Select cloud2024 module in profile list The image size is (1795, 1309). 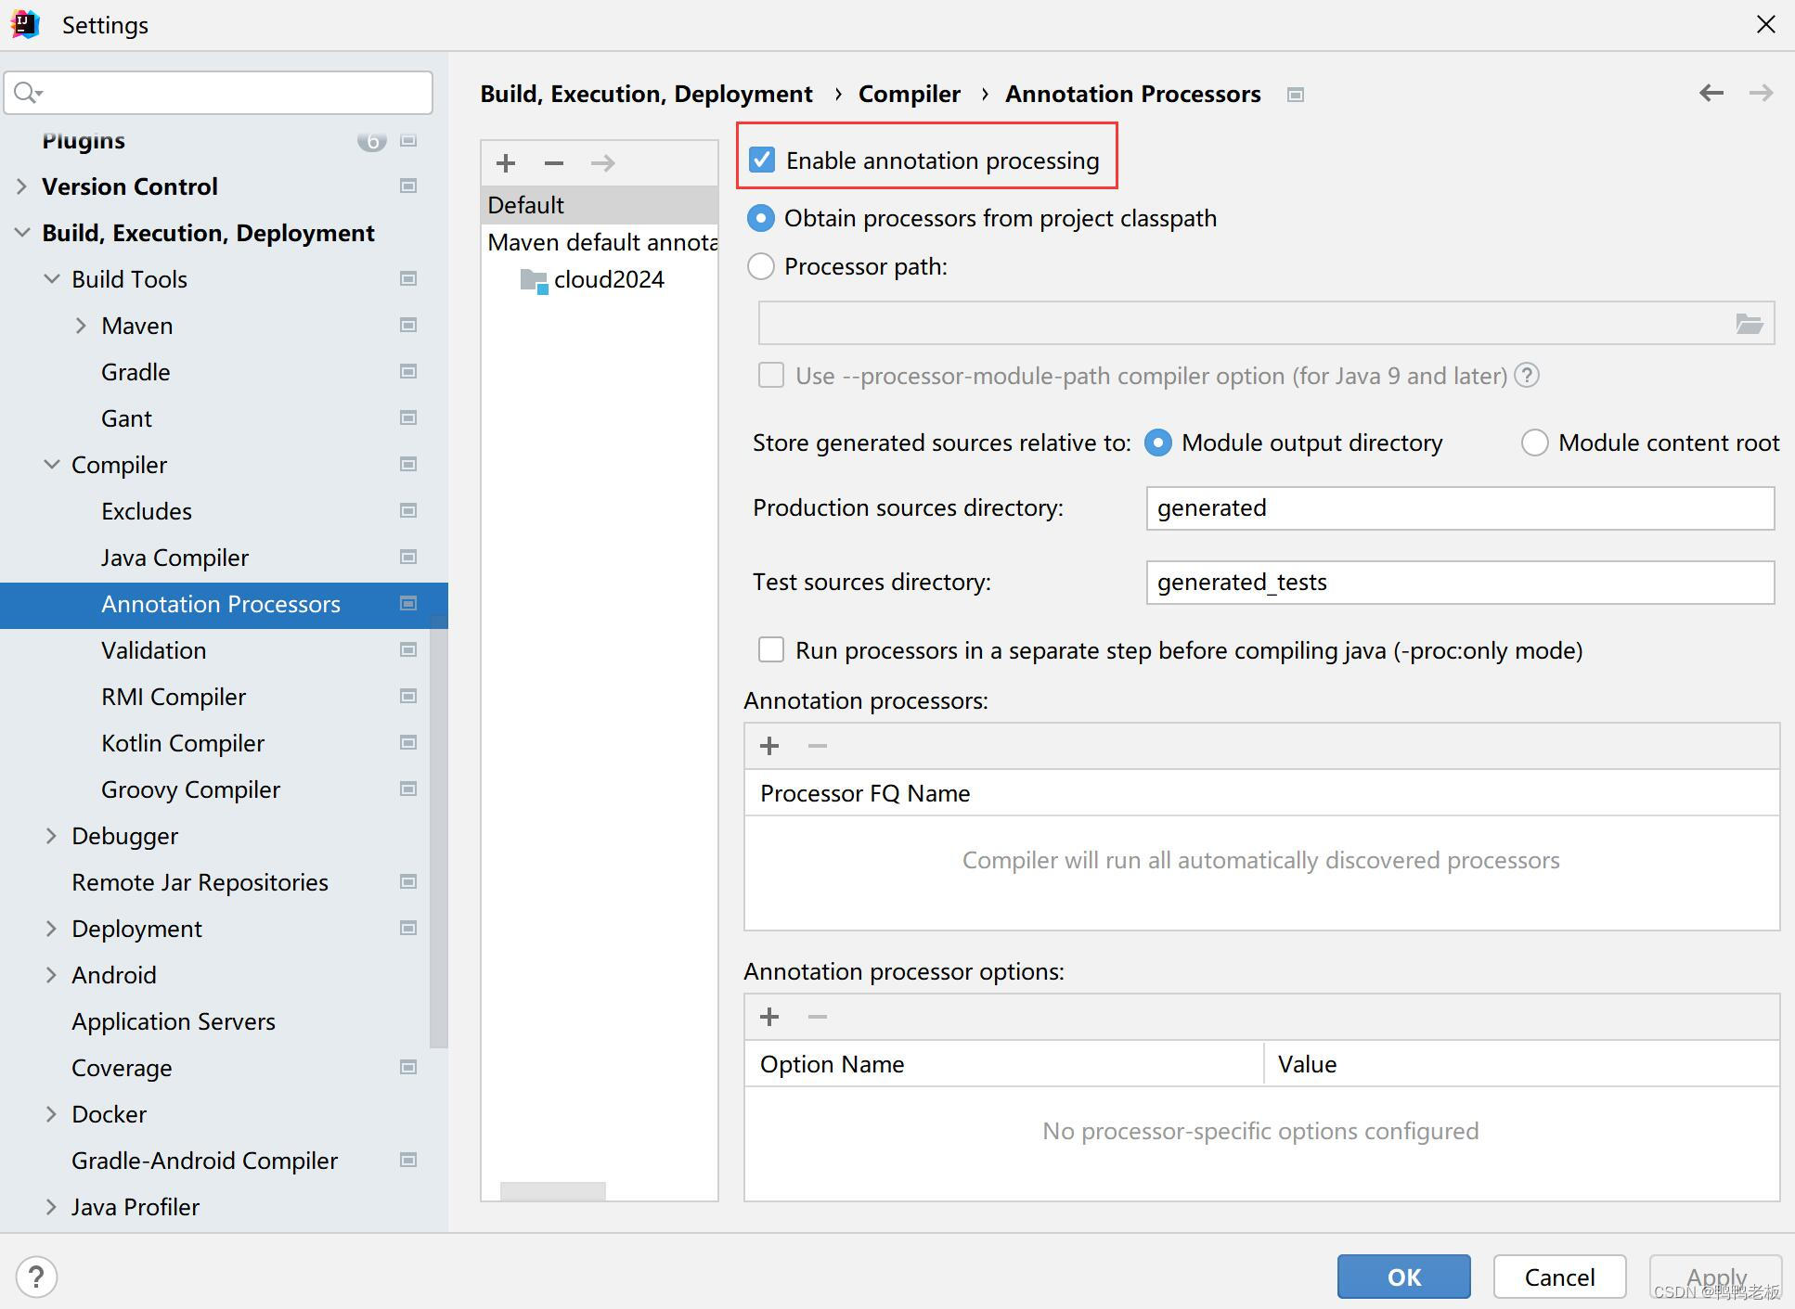point(608,280)
